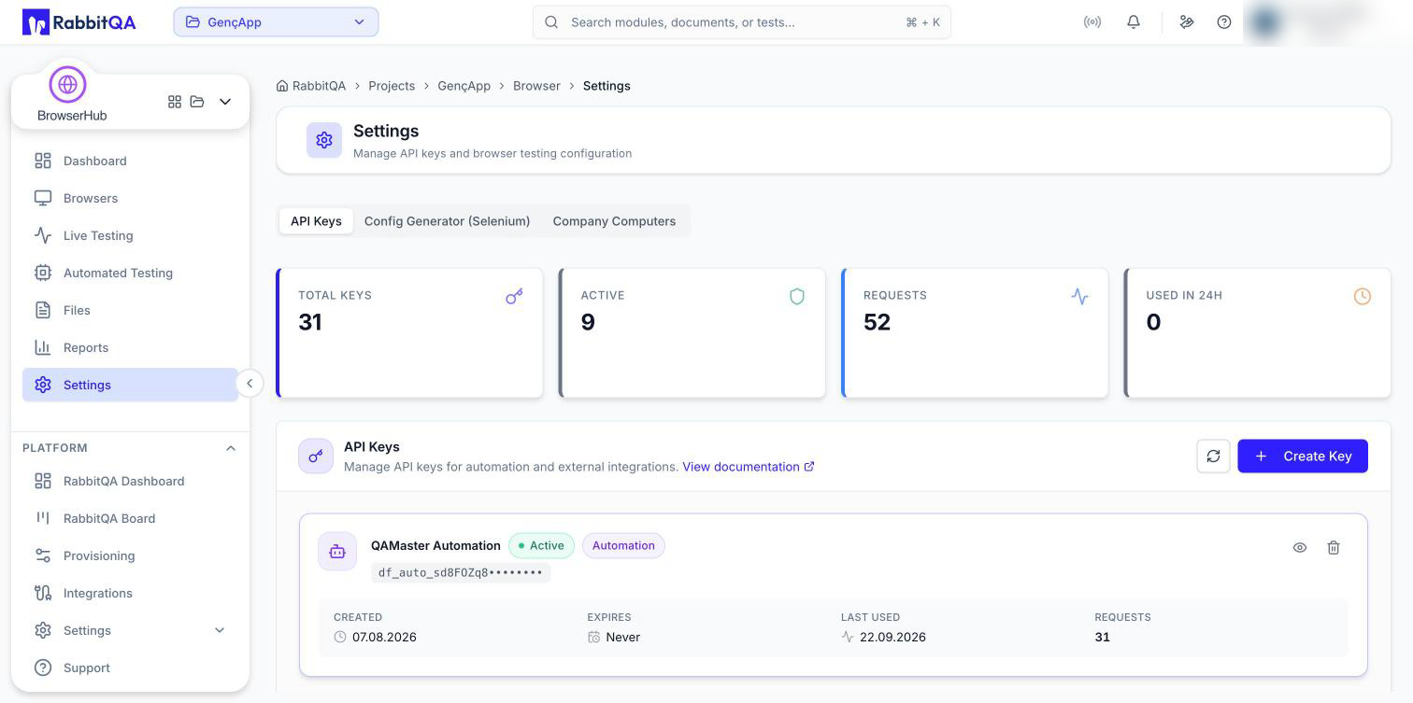Screen dimensions: 1413x703
Task: Expand the Platform Settings submenu
Action: 220,631
